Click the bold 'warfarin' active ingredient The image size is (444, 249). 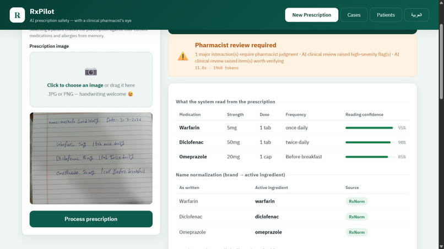(x=265, y=201)
